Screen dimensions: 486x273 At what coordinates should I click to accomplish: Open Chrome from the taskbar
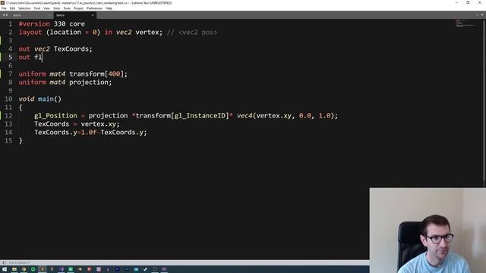(24, 269)
